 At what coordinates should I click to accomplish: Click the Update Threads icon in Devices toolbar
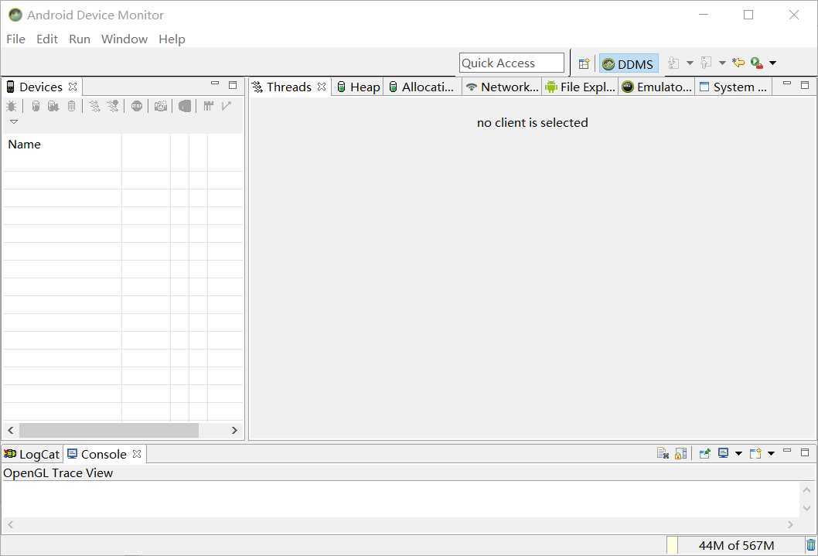click(x=94, y=107)
